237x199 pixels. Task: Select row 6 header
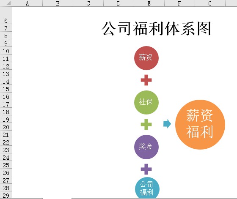coord(6,21)
